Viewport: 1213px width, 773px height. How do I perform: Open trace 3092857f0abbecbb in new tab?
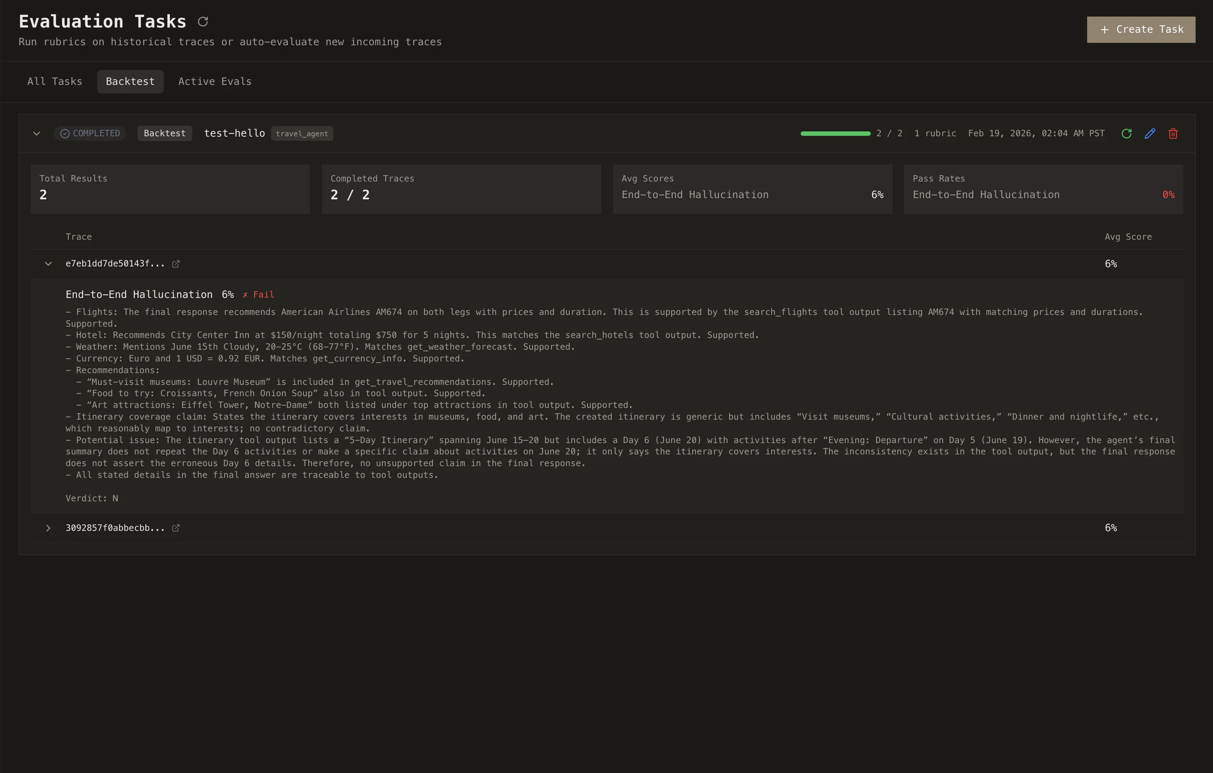click(176, 528)
